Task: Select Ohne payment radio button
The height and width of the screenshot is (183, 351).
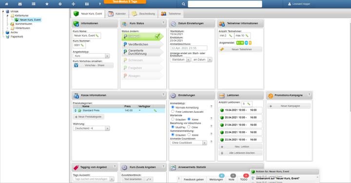Action: [x=189, y=127]
